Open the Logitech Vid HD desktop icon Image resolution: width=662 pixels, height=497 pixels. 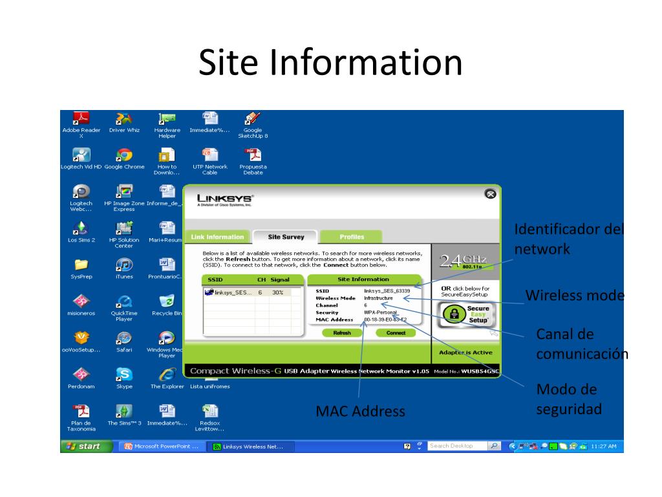coord(81,159)
